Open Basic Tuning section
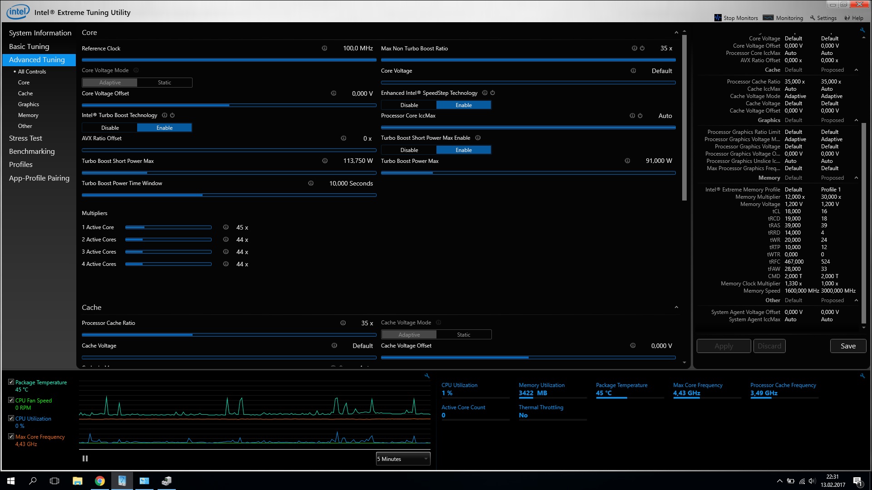872x490 pixels. coord(29,46)
